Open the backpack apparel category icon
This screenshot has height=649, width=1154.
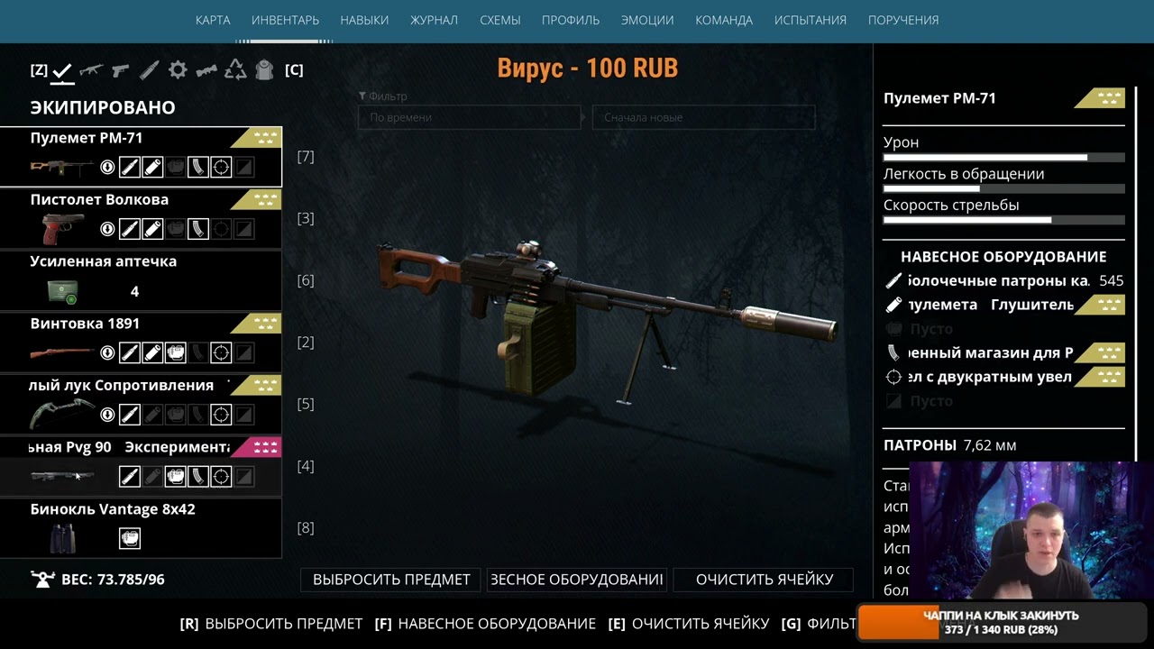264,70
